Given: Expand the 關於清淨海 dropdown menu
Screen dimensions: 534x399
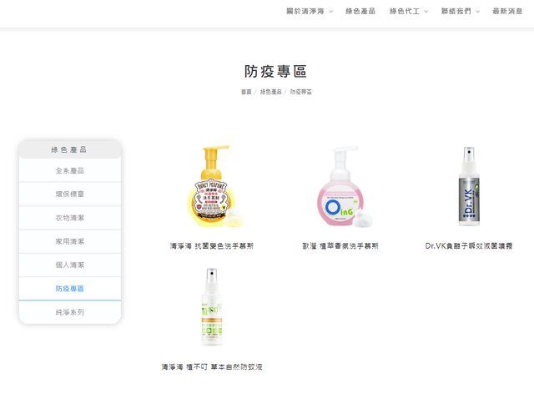Looking at the screenshot, I should coord(309,11).
